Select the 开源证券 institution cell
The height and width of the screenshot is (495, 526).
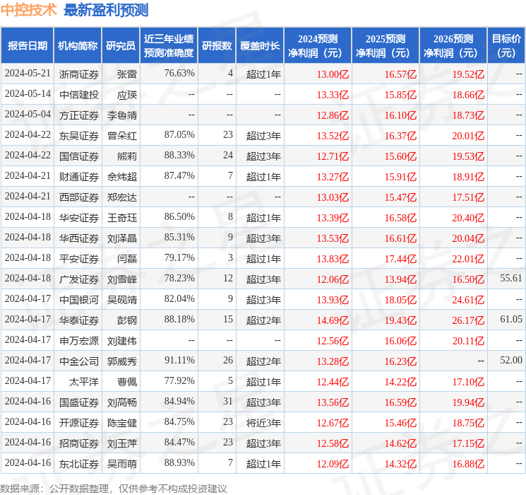pyautogui.click(x=79, y=423)
